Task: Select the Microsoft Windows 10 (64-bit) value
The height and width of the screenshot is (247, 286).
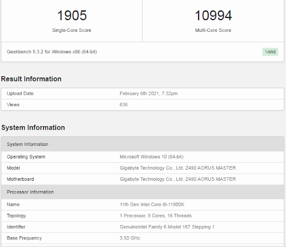Action: pyautogui.click(x=151, y=157)
